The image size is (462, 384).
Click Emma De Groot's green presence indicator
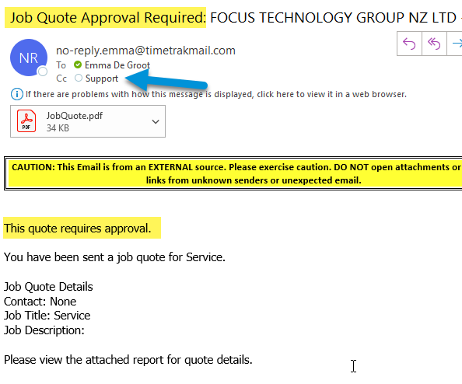coord(78,65)
